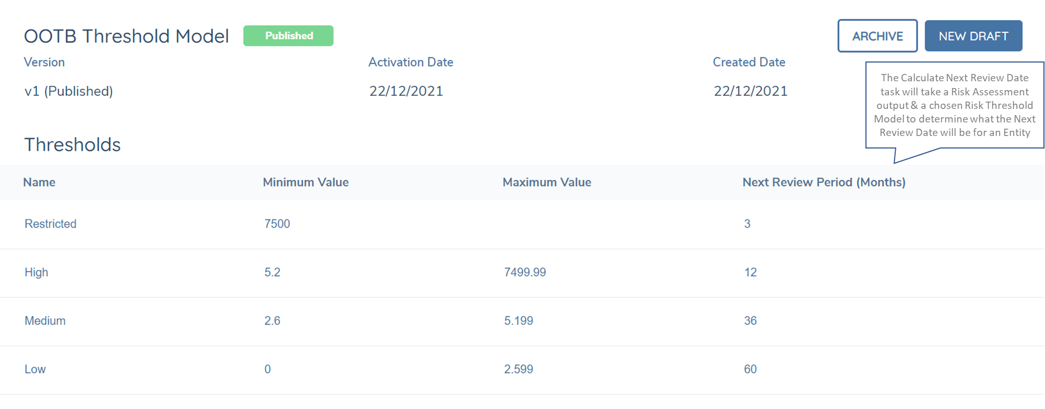Click the ARCHIVE button
The width and height of the screenshot is (1045, 409).
(877, 36)
